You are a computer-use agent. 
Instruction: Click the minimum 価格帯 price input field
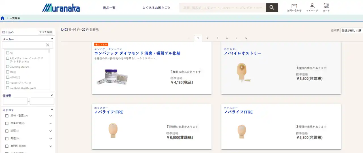pyautogui.click(x=15, y=101)
